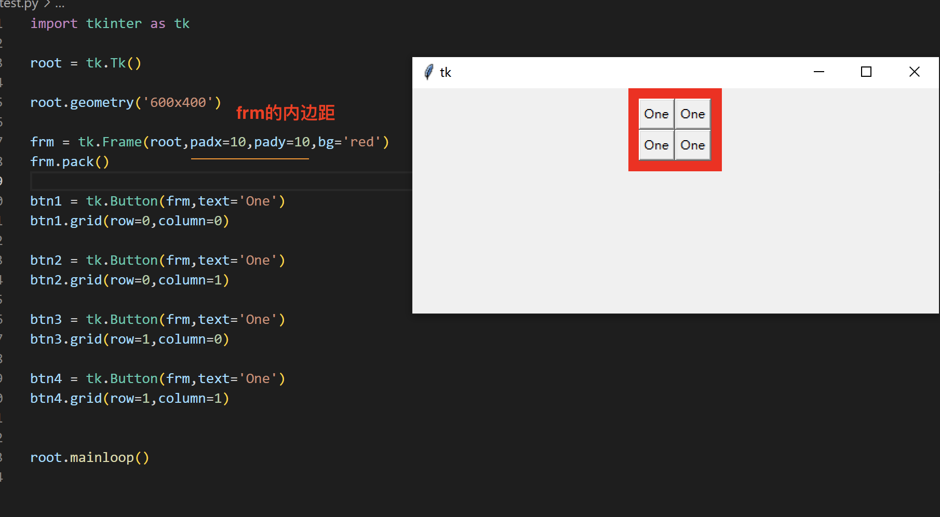Click the frm.pack() call

[69, 161]
